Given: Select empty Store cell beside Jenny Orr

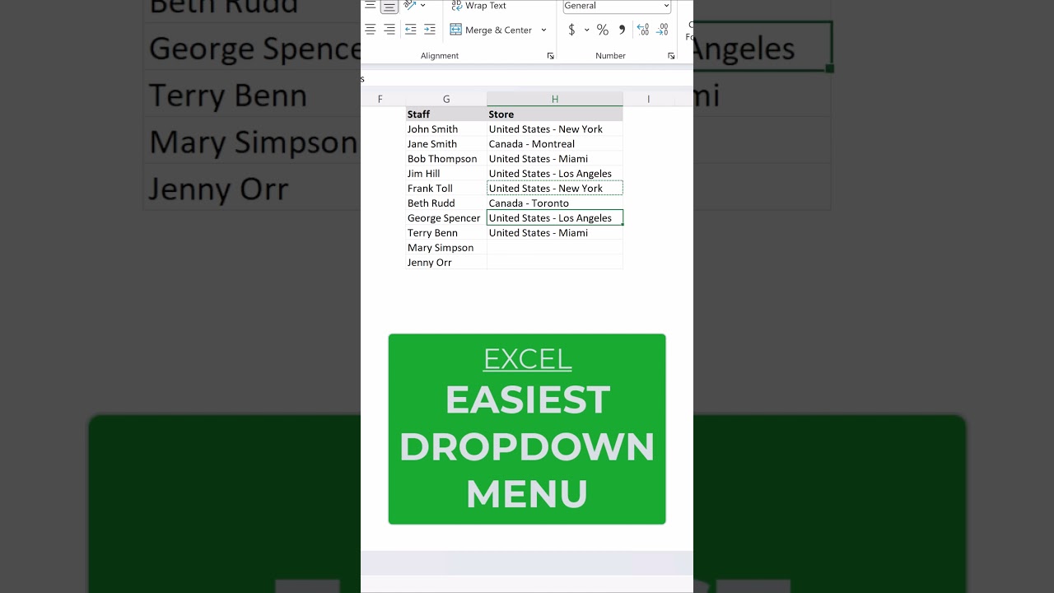Looking at the screenshot, I should (555, 263).
